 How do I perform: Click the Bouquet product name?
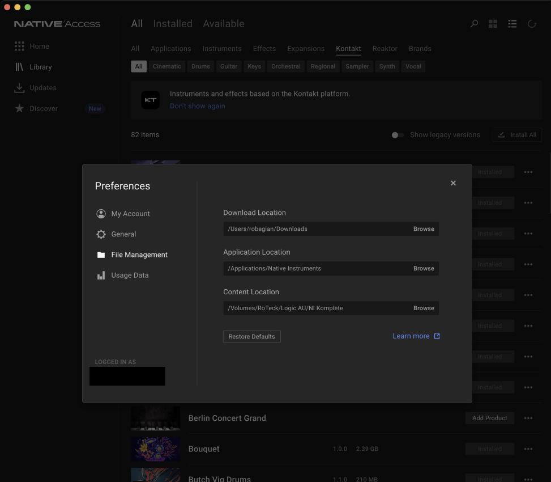pos(204,449)
